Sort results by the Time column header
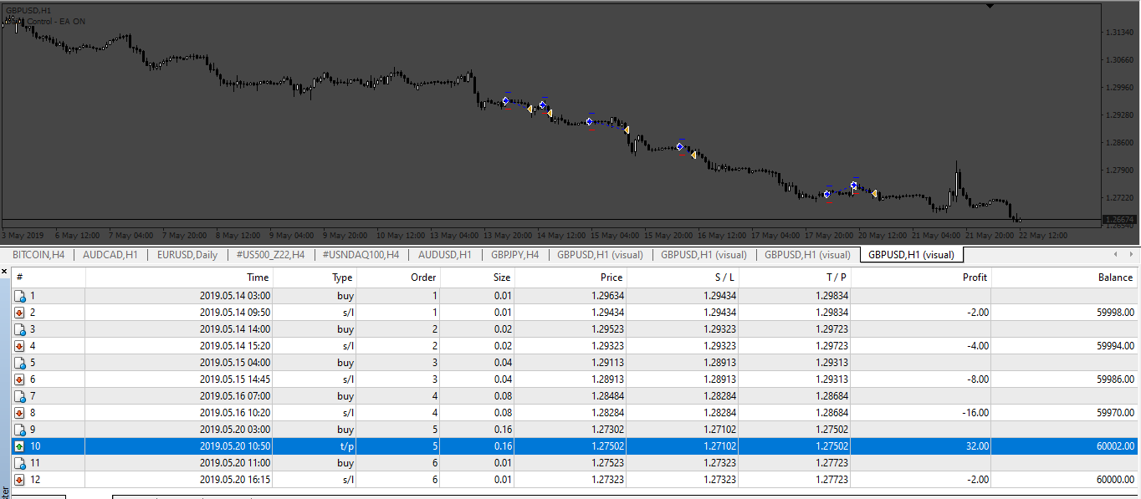Screen dimensions: 1141x499 click(179, 278)
